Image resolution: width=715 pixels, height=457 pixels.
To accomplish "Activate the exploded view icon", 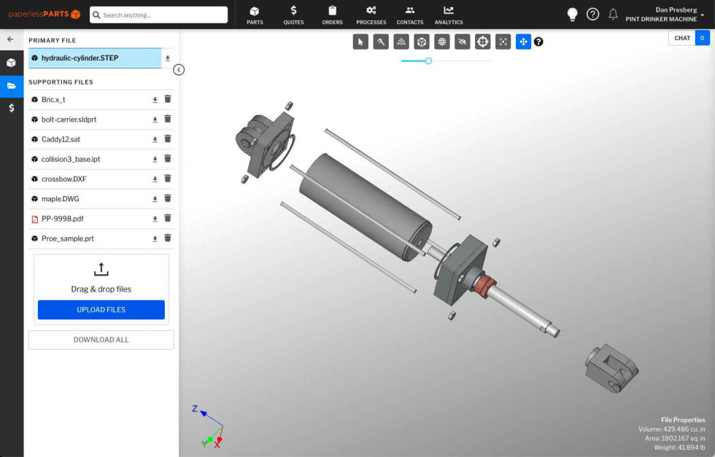I will tap(401, 42).
